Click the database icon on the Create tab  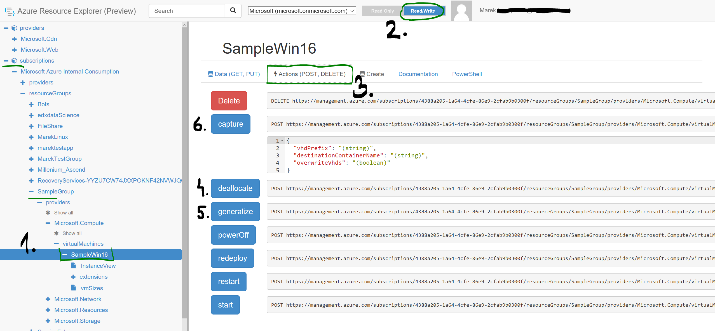[x=362, y=74]
